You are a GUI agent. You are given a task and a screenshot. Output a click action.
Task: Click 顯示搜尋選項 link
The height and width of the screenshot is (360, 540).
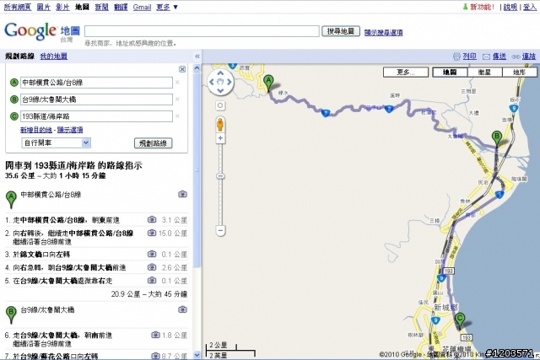[x=383, y=32]
